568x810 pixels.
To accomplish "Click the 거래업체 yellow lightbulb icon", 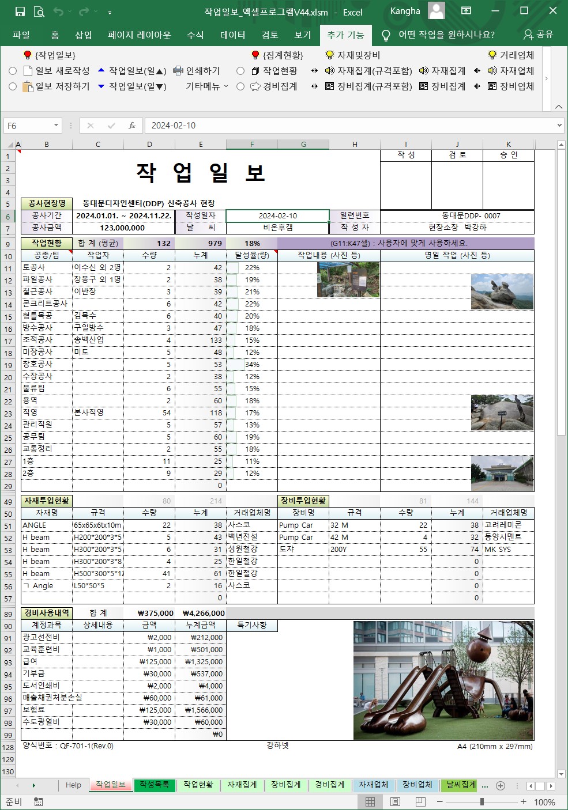I will [x=492, y=55].
